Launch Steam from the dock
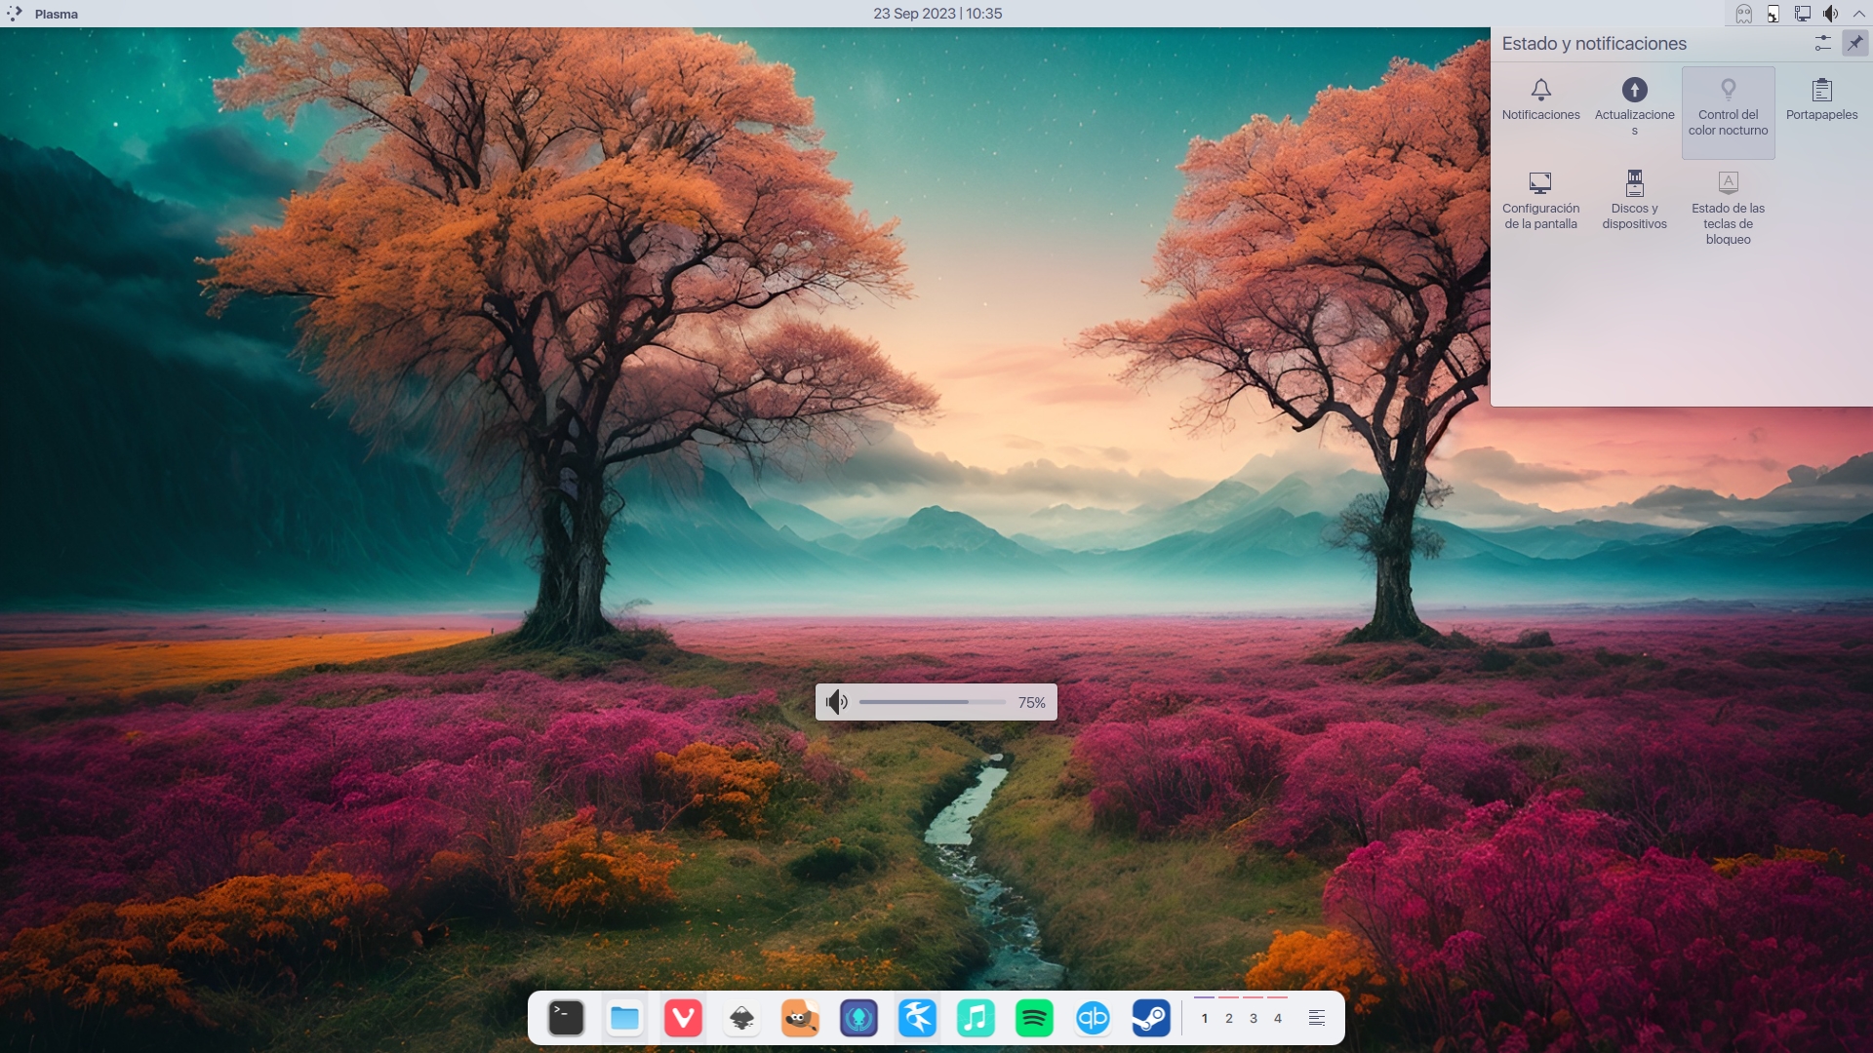Screen dimensions: 1873x1053 tap(1151, 1018)
